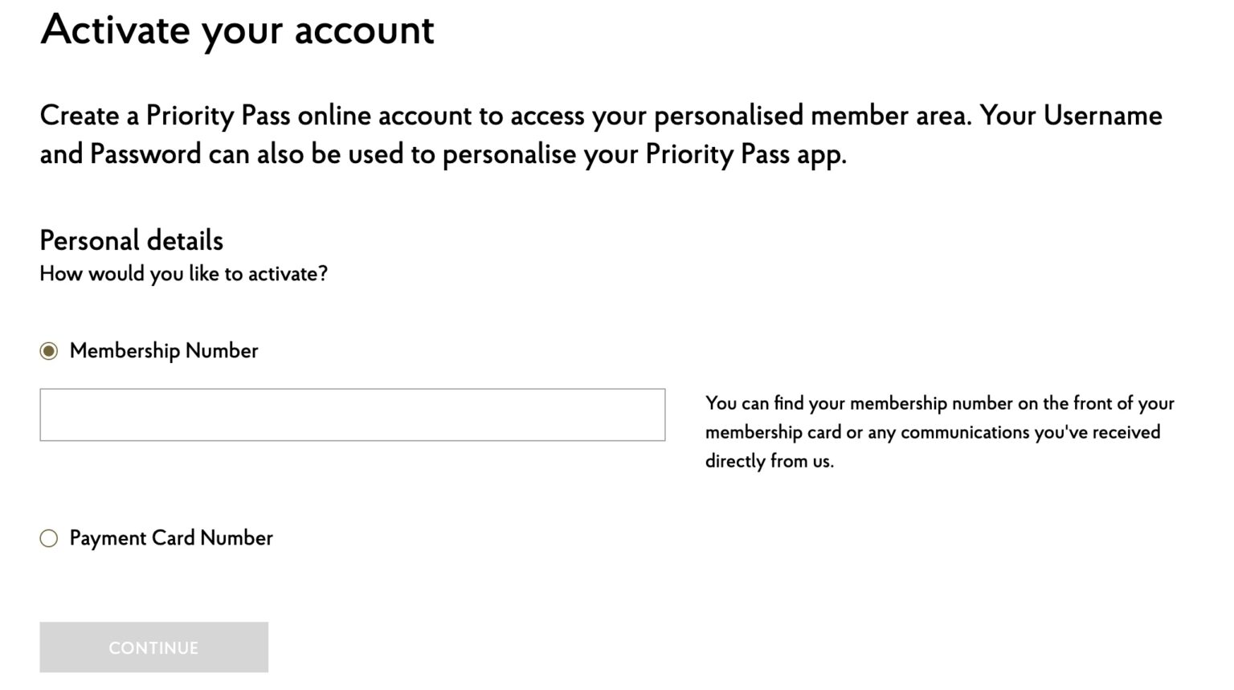Click the intro paragraph about Priority Pass account
The width and height of the screenshot is (1234, 690).
[601, 135]
